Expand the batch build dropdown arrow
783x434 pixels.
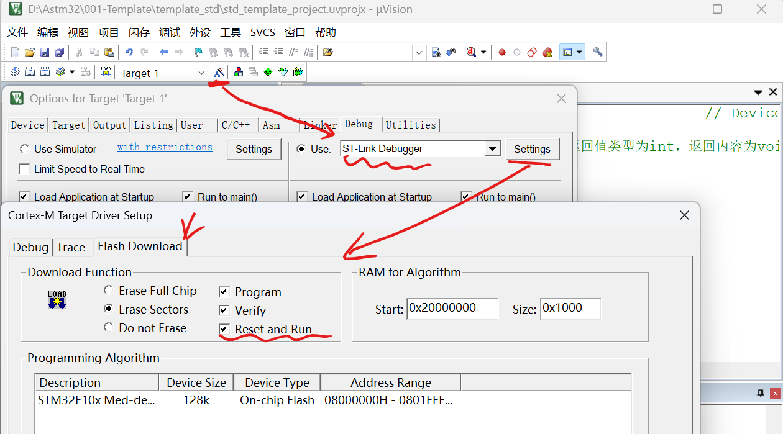coord(71,72)
